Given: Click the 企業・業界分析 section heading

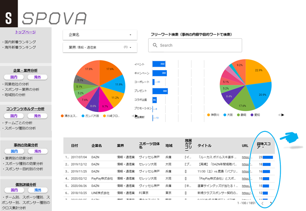Looking at the screenshot, I should (x=25, y=70).
